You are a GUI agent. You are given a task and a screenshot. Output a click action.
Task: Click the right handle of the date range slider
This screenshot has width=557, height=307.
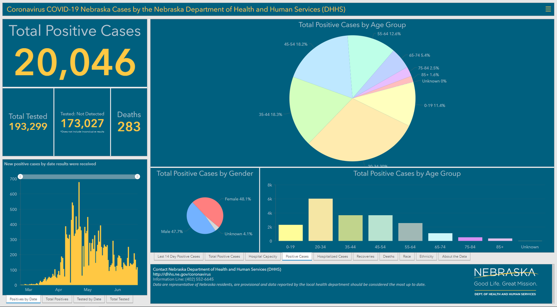137,177
